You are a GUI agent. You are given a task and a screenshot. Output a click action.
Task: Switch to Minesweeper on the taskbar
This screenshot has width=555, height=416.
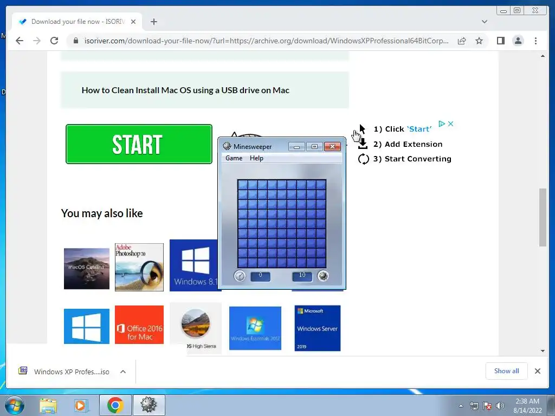(x=149, y=405)
